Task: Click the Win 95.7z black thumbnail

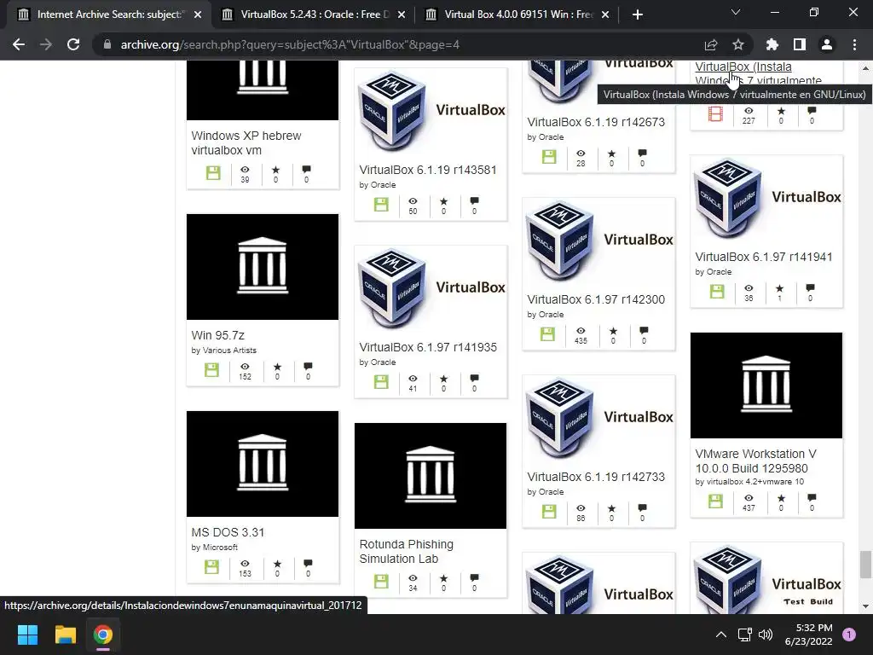Action: pos(263,267)
